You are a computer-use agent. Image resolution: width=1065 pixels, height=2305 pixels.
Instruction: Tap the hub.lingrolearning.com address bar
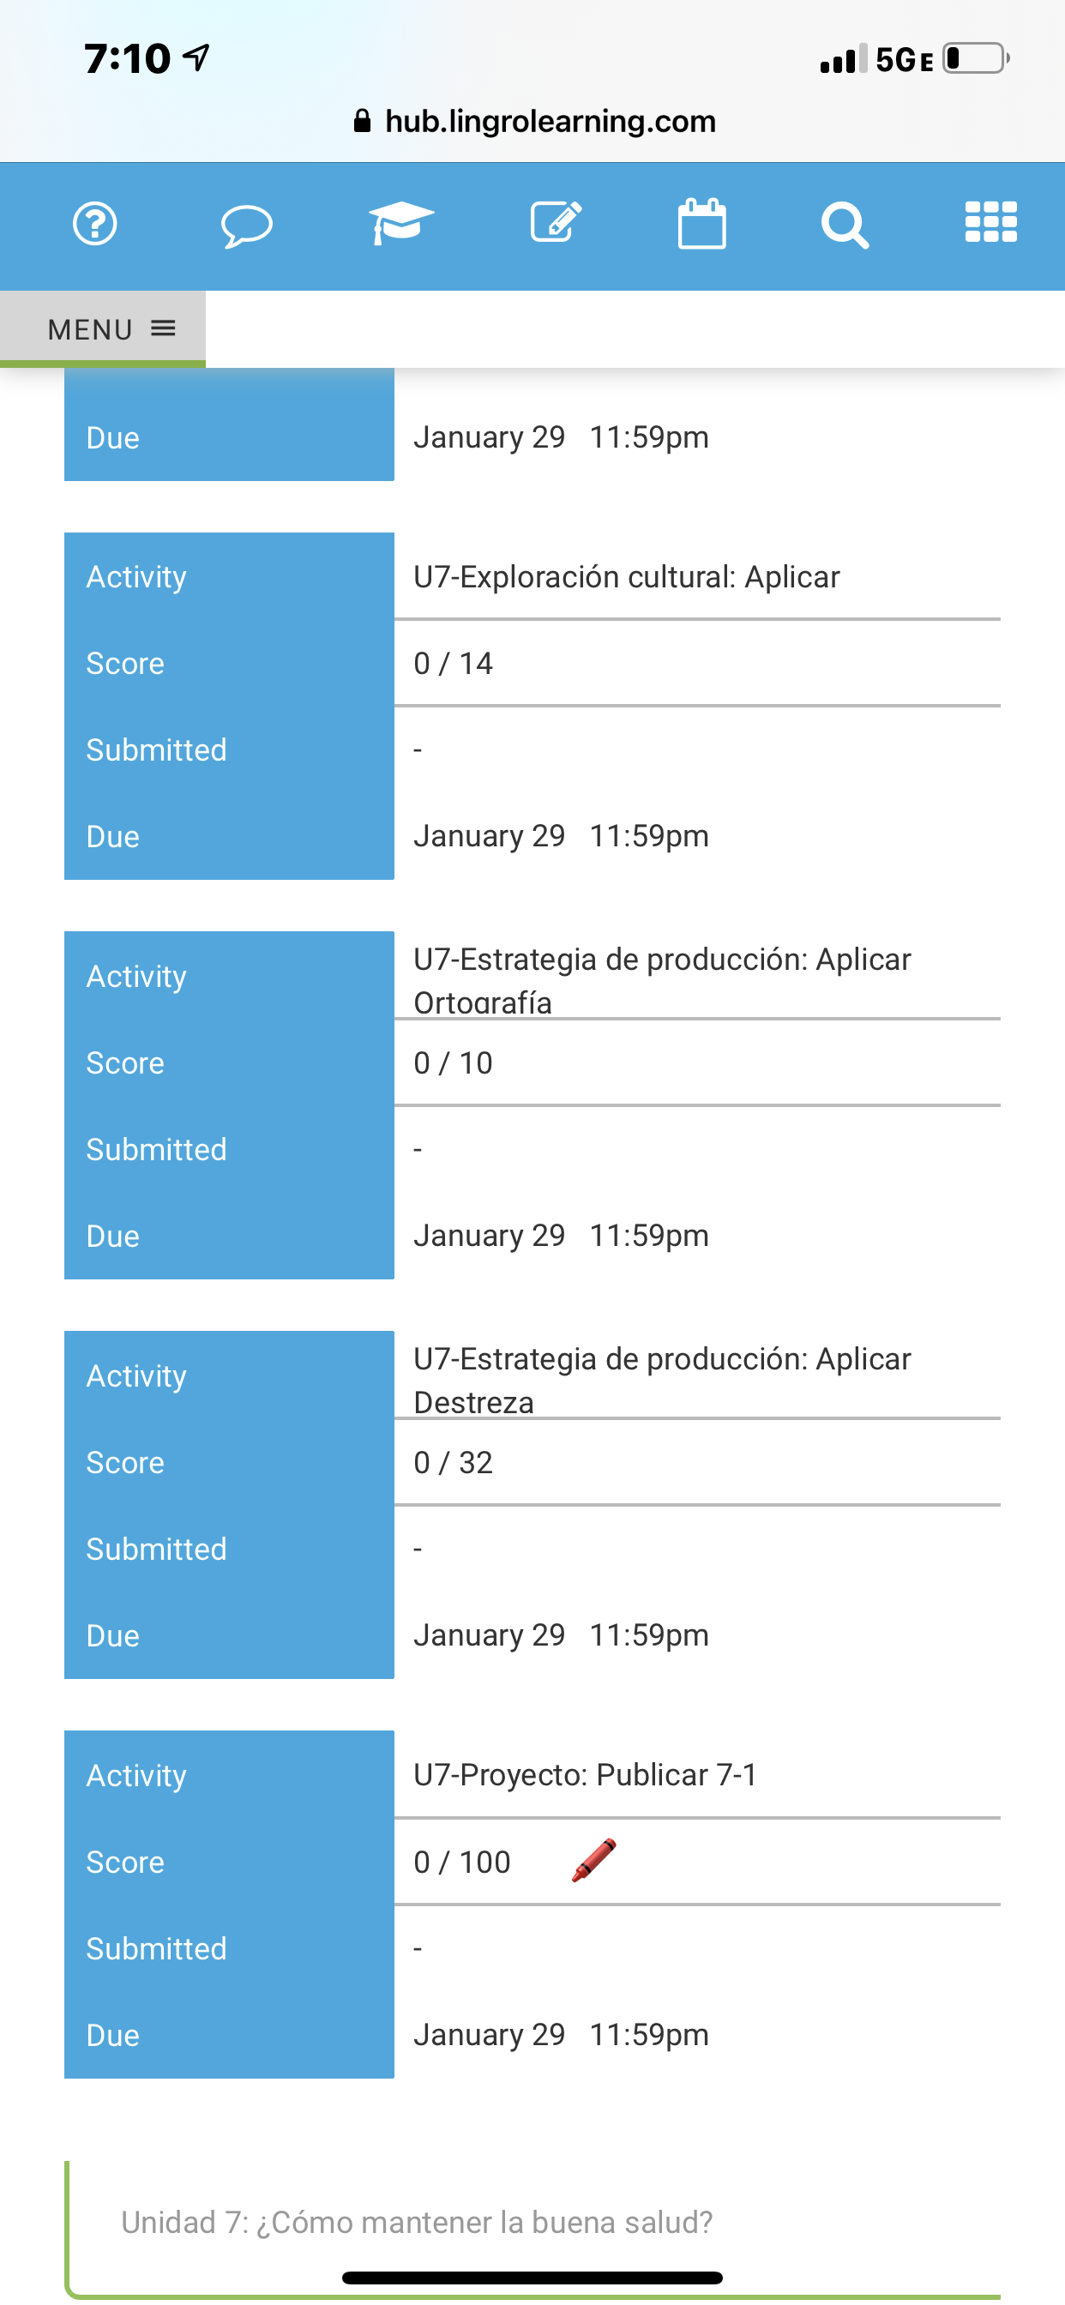click(x=534, y=121)
